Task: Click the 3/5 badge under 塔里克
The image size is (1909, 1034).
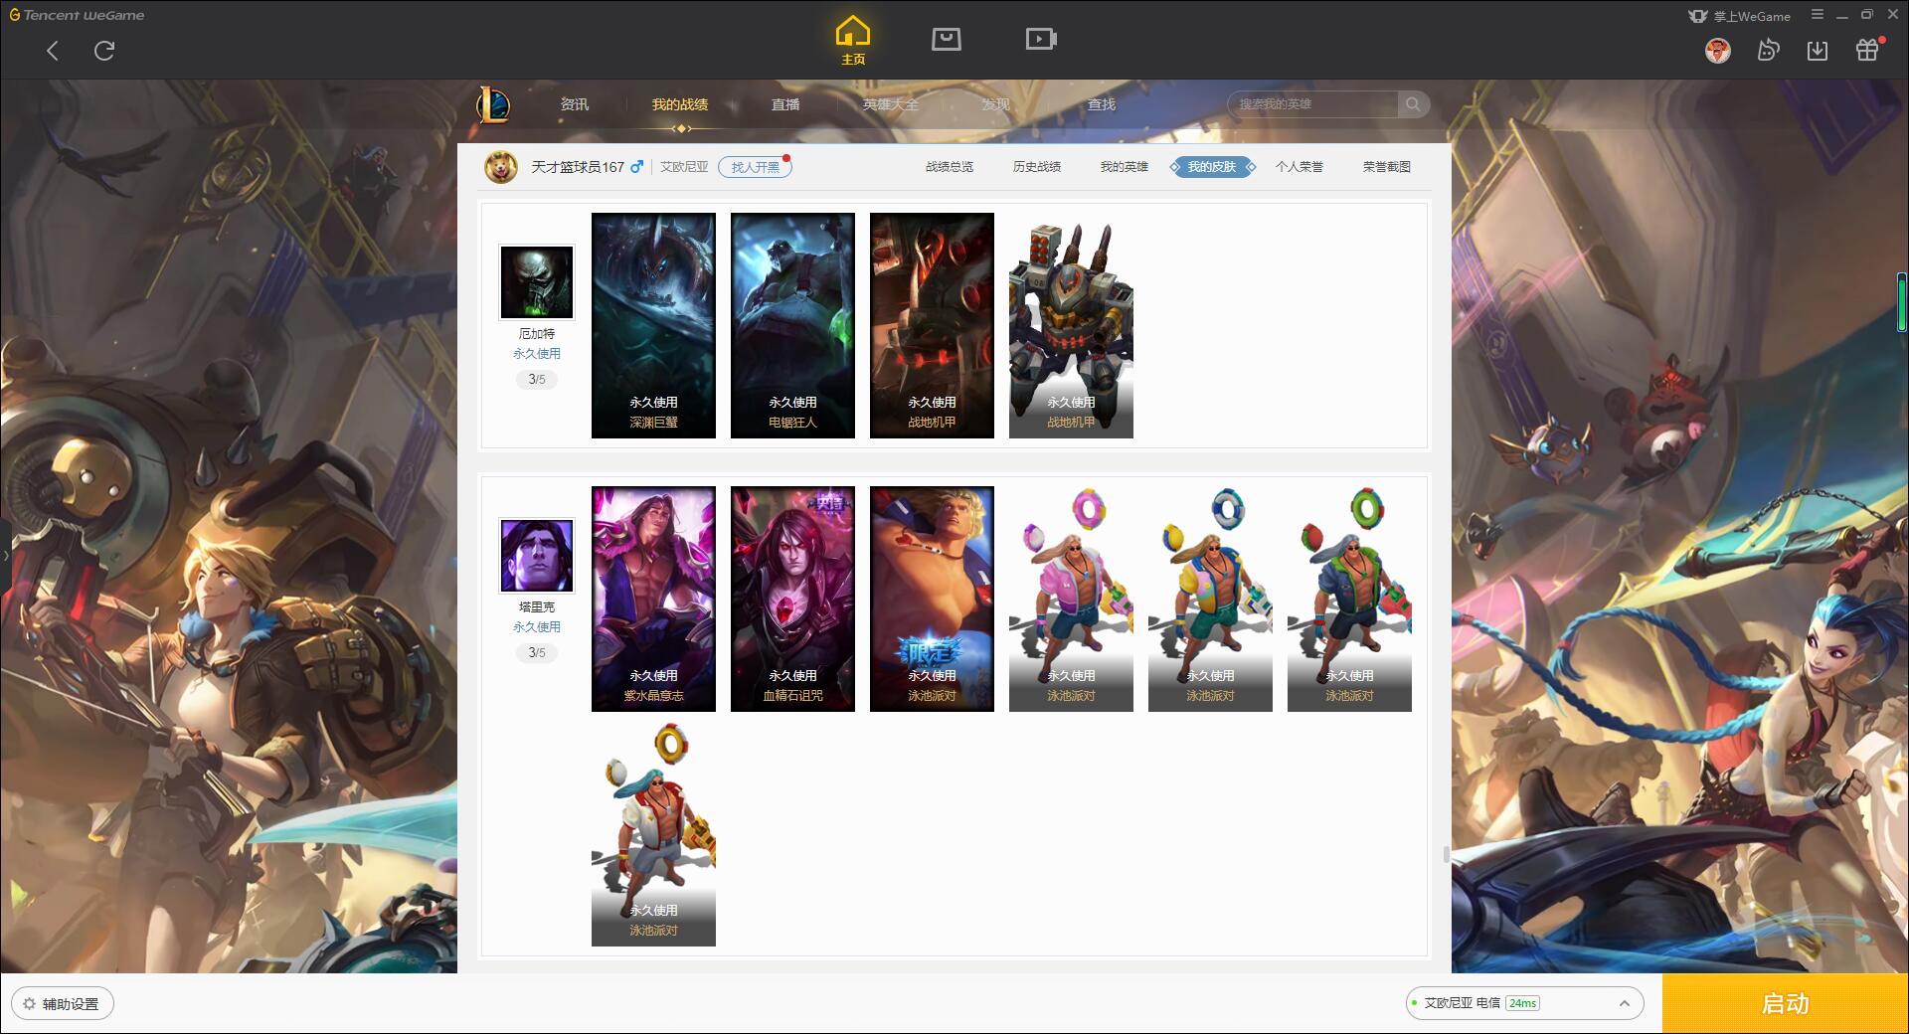Action: 537,652
